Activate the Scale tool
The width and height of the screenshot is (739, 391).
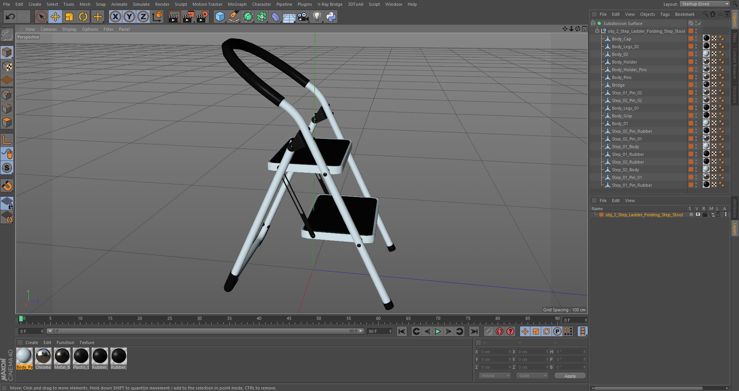(x=69, y=17)
